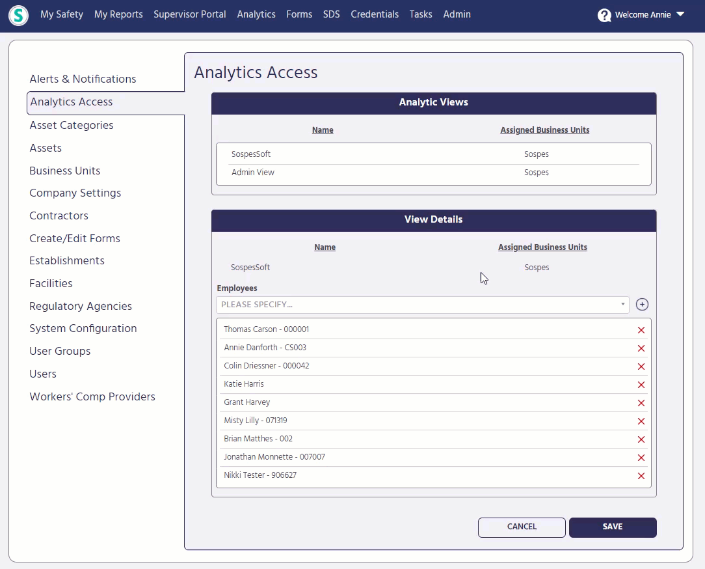705x569 pixels.
Task: Remove Nikki Tester using the red X
Action: coord(641,476)
